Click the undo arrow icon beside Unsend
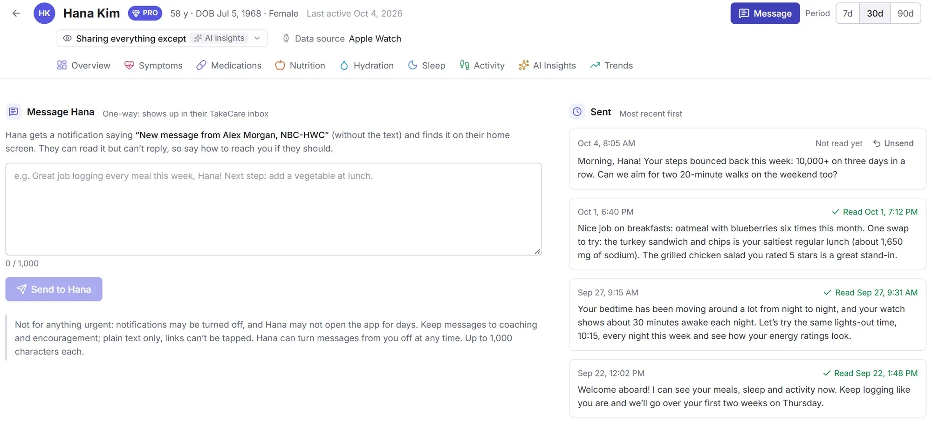This screenshot has height=429, width=932. [877, 143]
